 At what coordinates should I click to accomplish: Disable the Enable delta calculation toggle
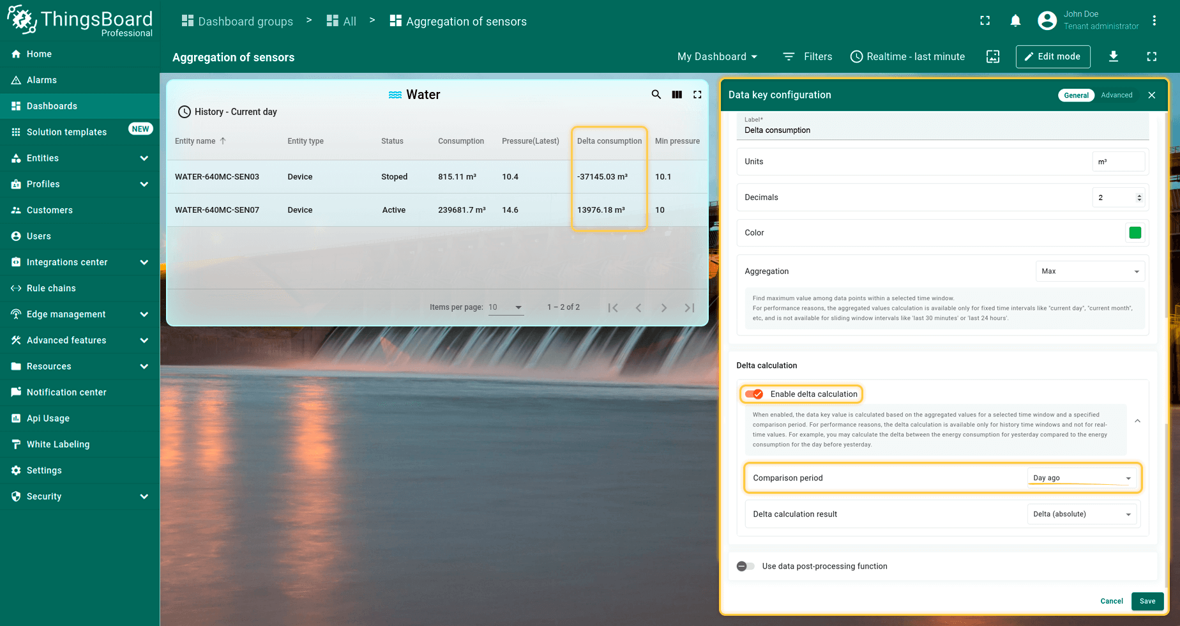click(x=754, y=394)
